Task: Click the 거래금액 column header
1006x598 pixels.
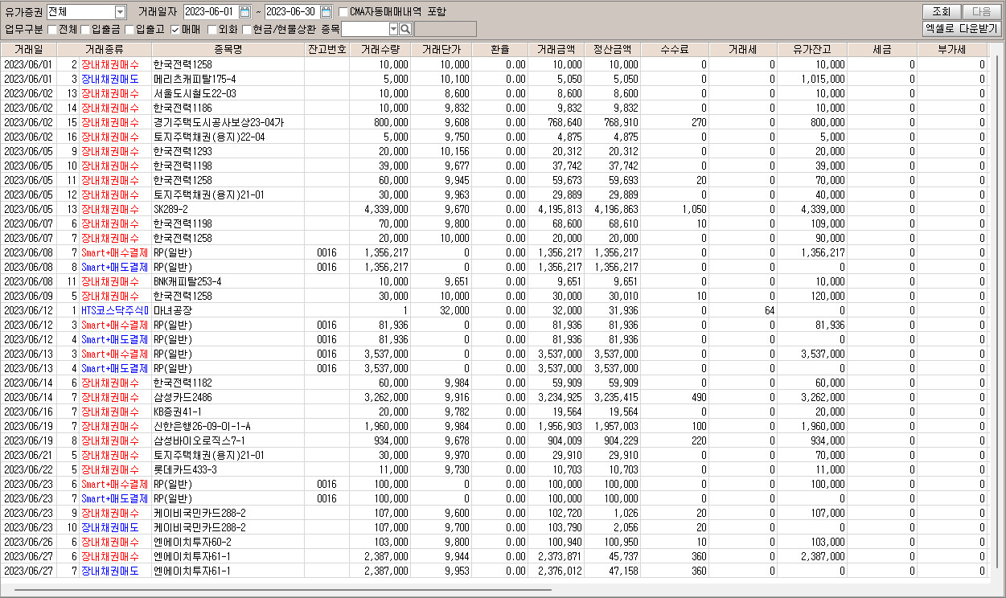Action: point(556,50)
